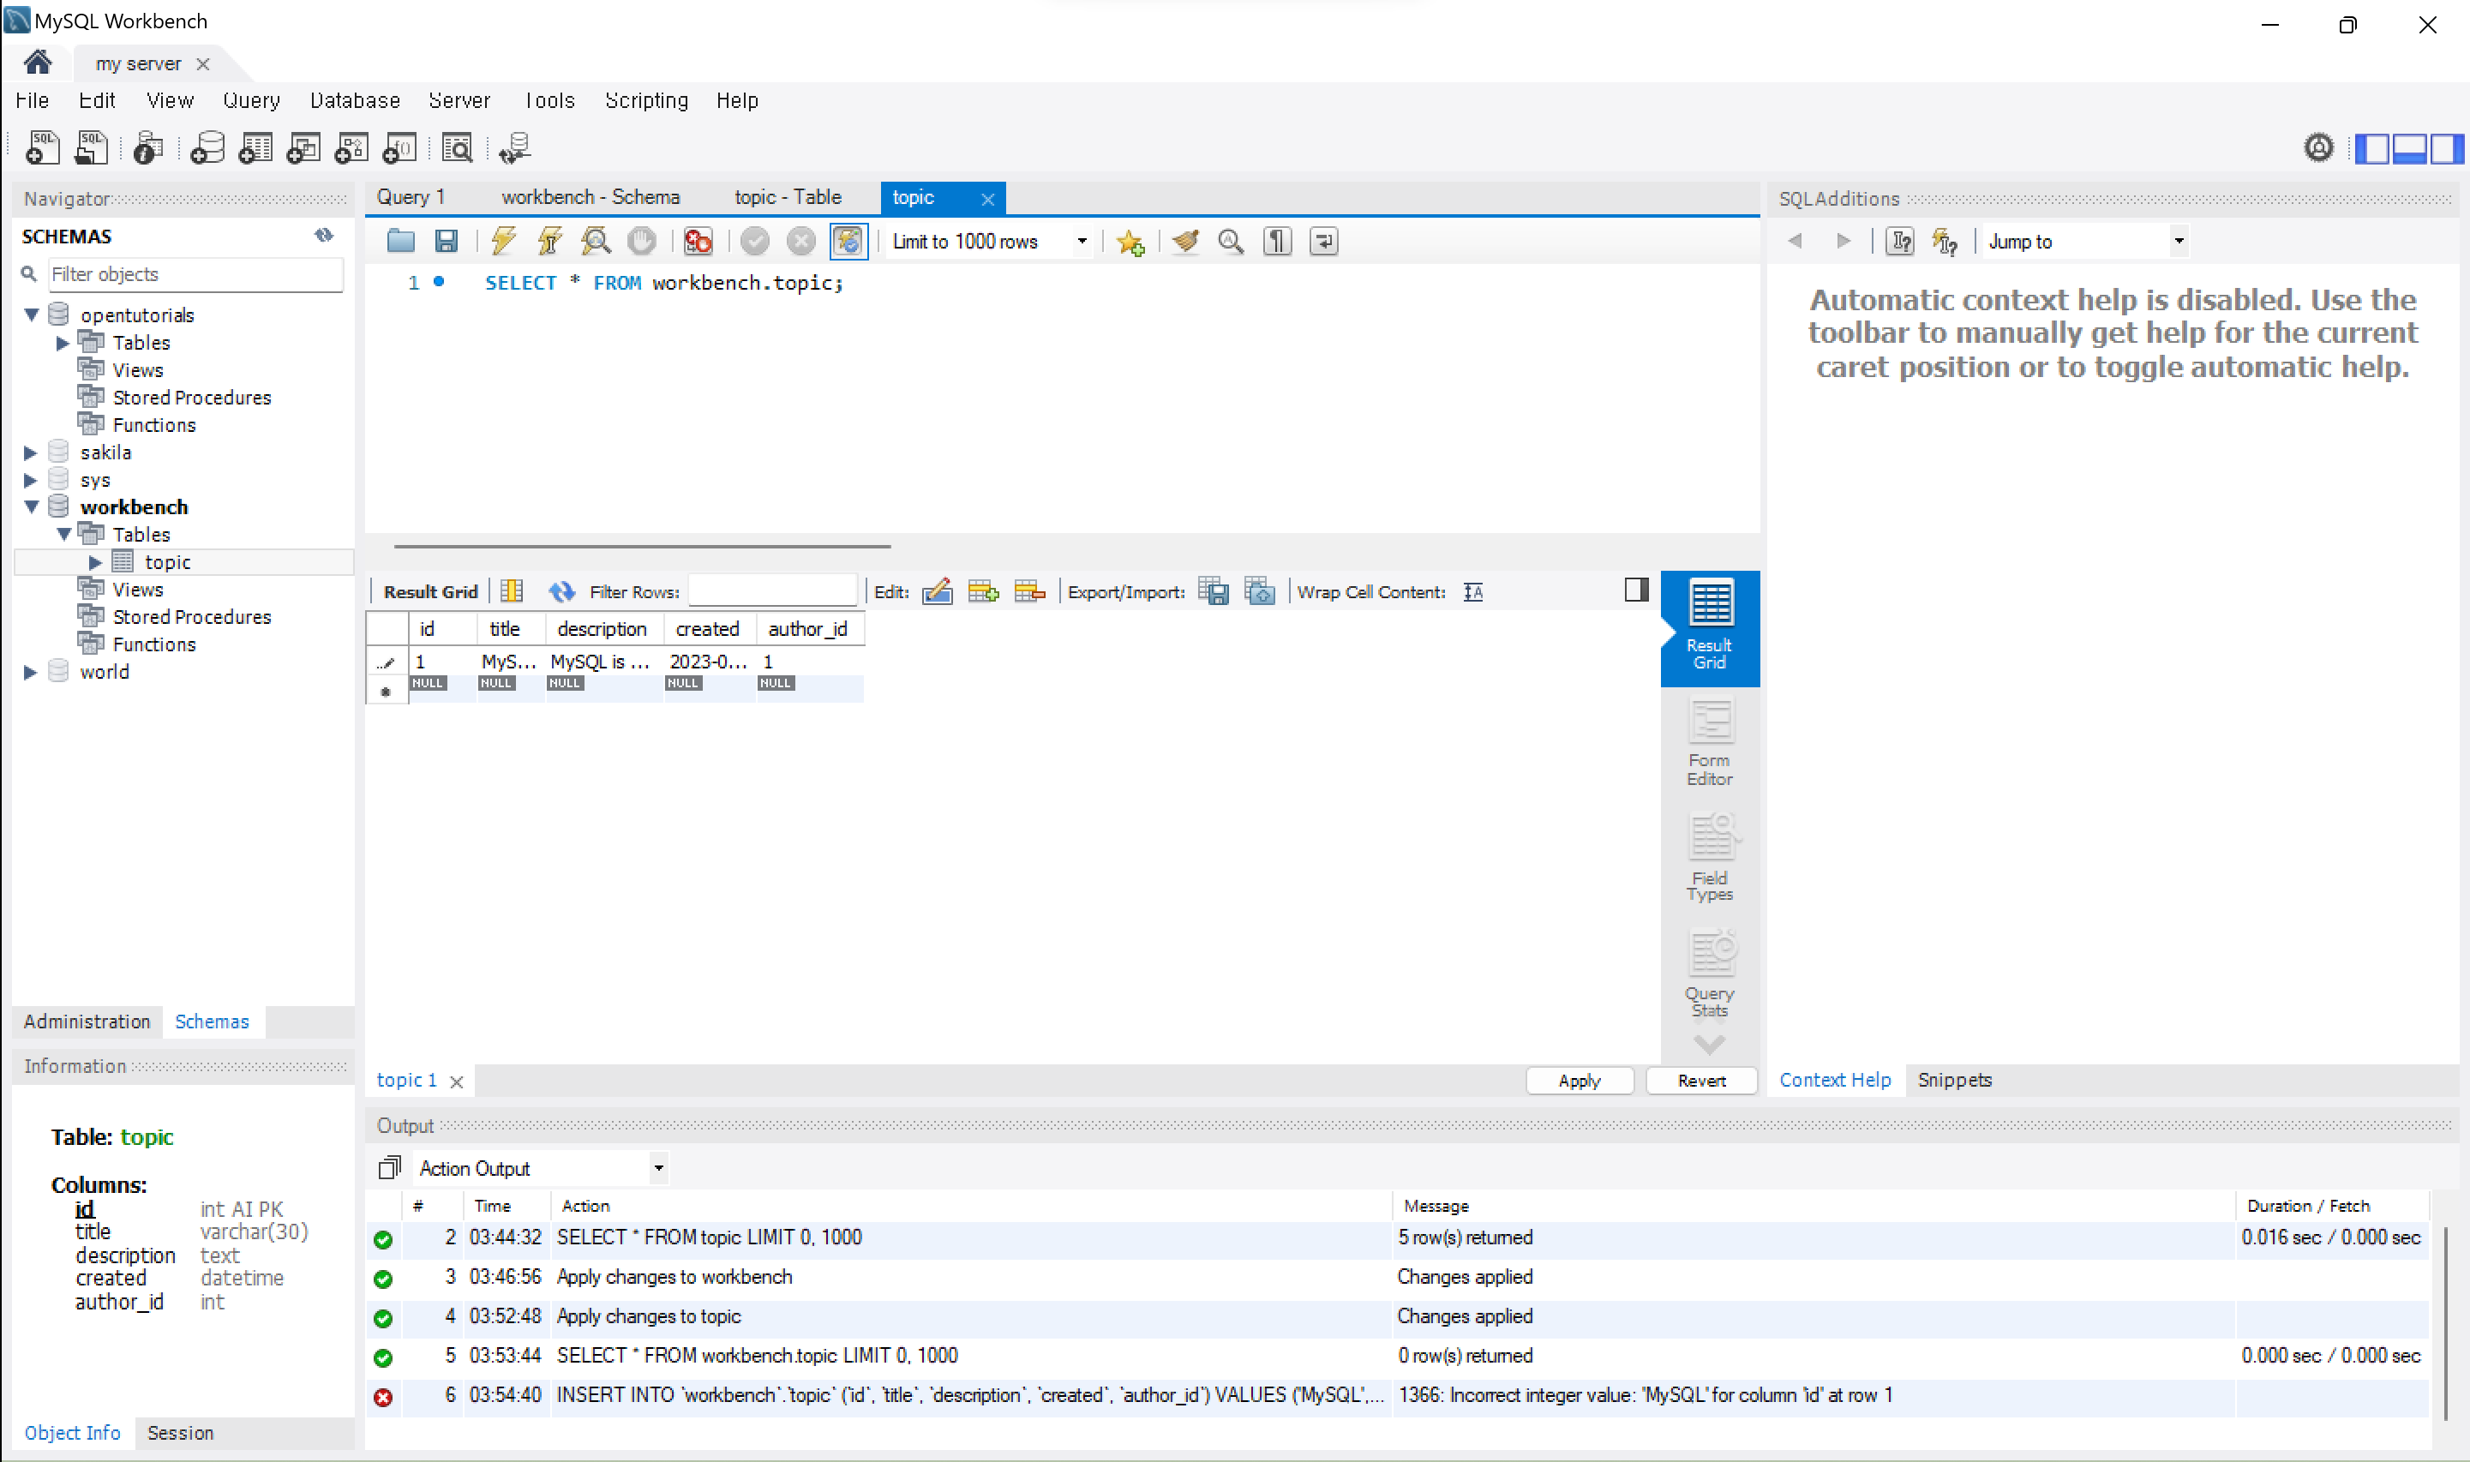The image size is (2470, 1462).
Task: Toggle the autocommit mode button
Action: tap(848, 241)
